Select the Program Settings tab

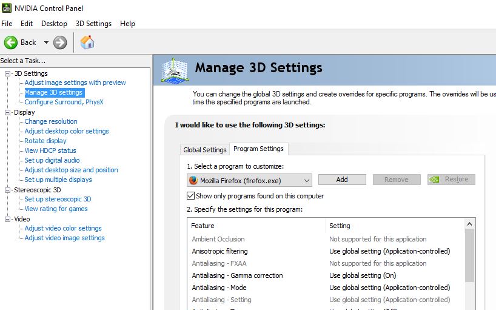pyautogui.click(x=258, y=149)
